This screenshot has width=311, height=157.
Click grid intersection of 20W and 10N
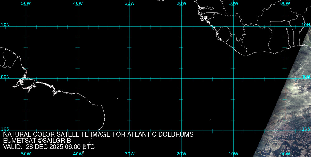[181, 27]
